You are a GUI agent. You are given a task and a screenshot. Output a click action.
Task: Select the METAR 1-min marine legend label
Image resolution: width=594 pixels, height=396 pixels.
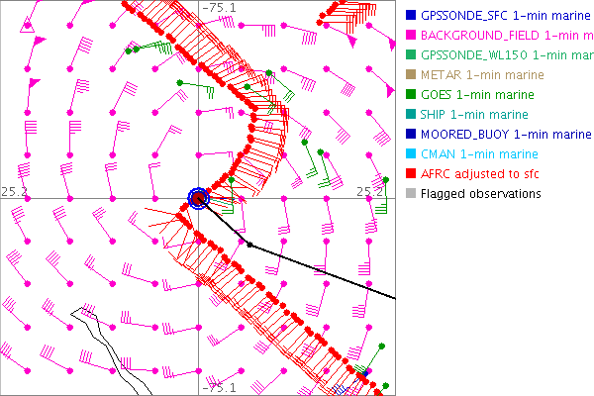pyautogui.click(x=482, y=75)
